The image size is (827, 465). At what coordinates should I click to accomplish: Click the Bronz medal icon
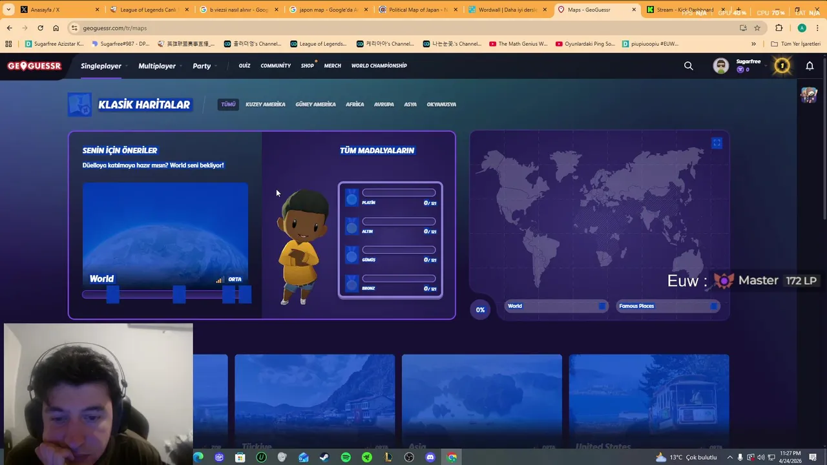(x=351, y=284)
